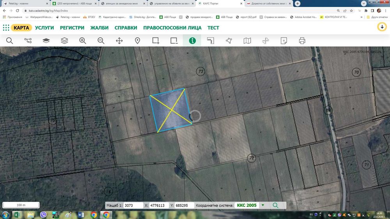Open the Shkolo.bg bookmark
This screenshot has width=390, height=219.
pos(142,17)
